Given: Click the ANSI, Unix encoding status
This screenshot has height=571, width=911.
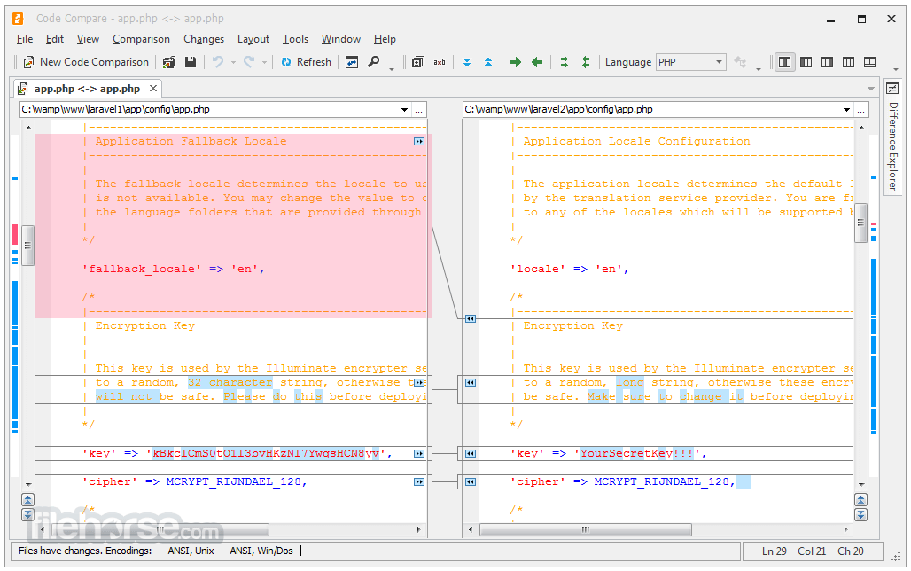Looking at the screenshot, I should (x=191, y=551).
